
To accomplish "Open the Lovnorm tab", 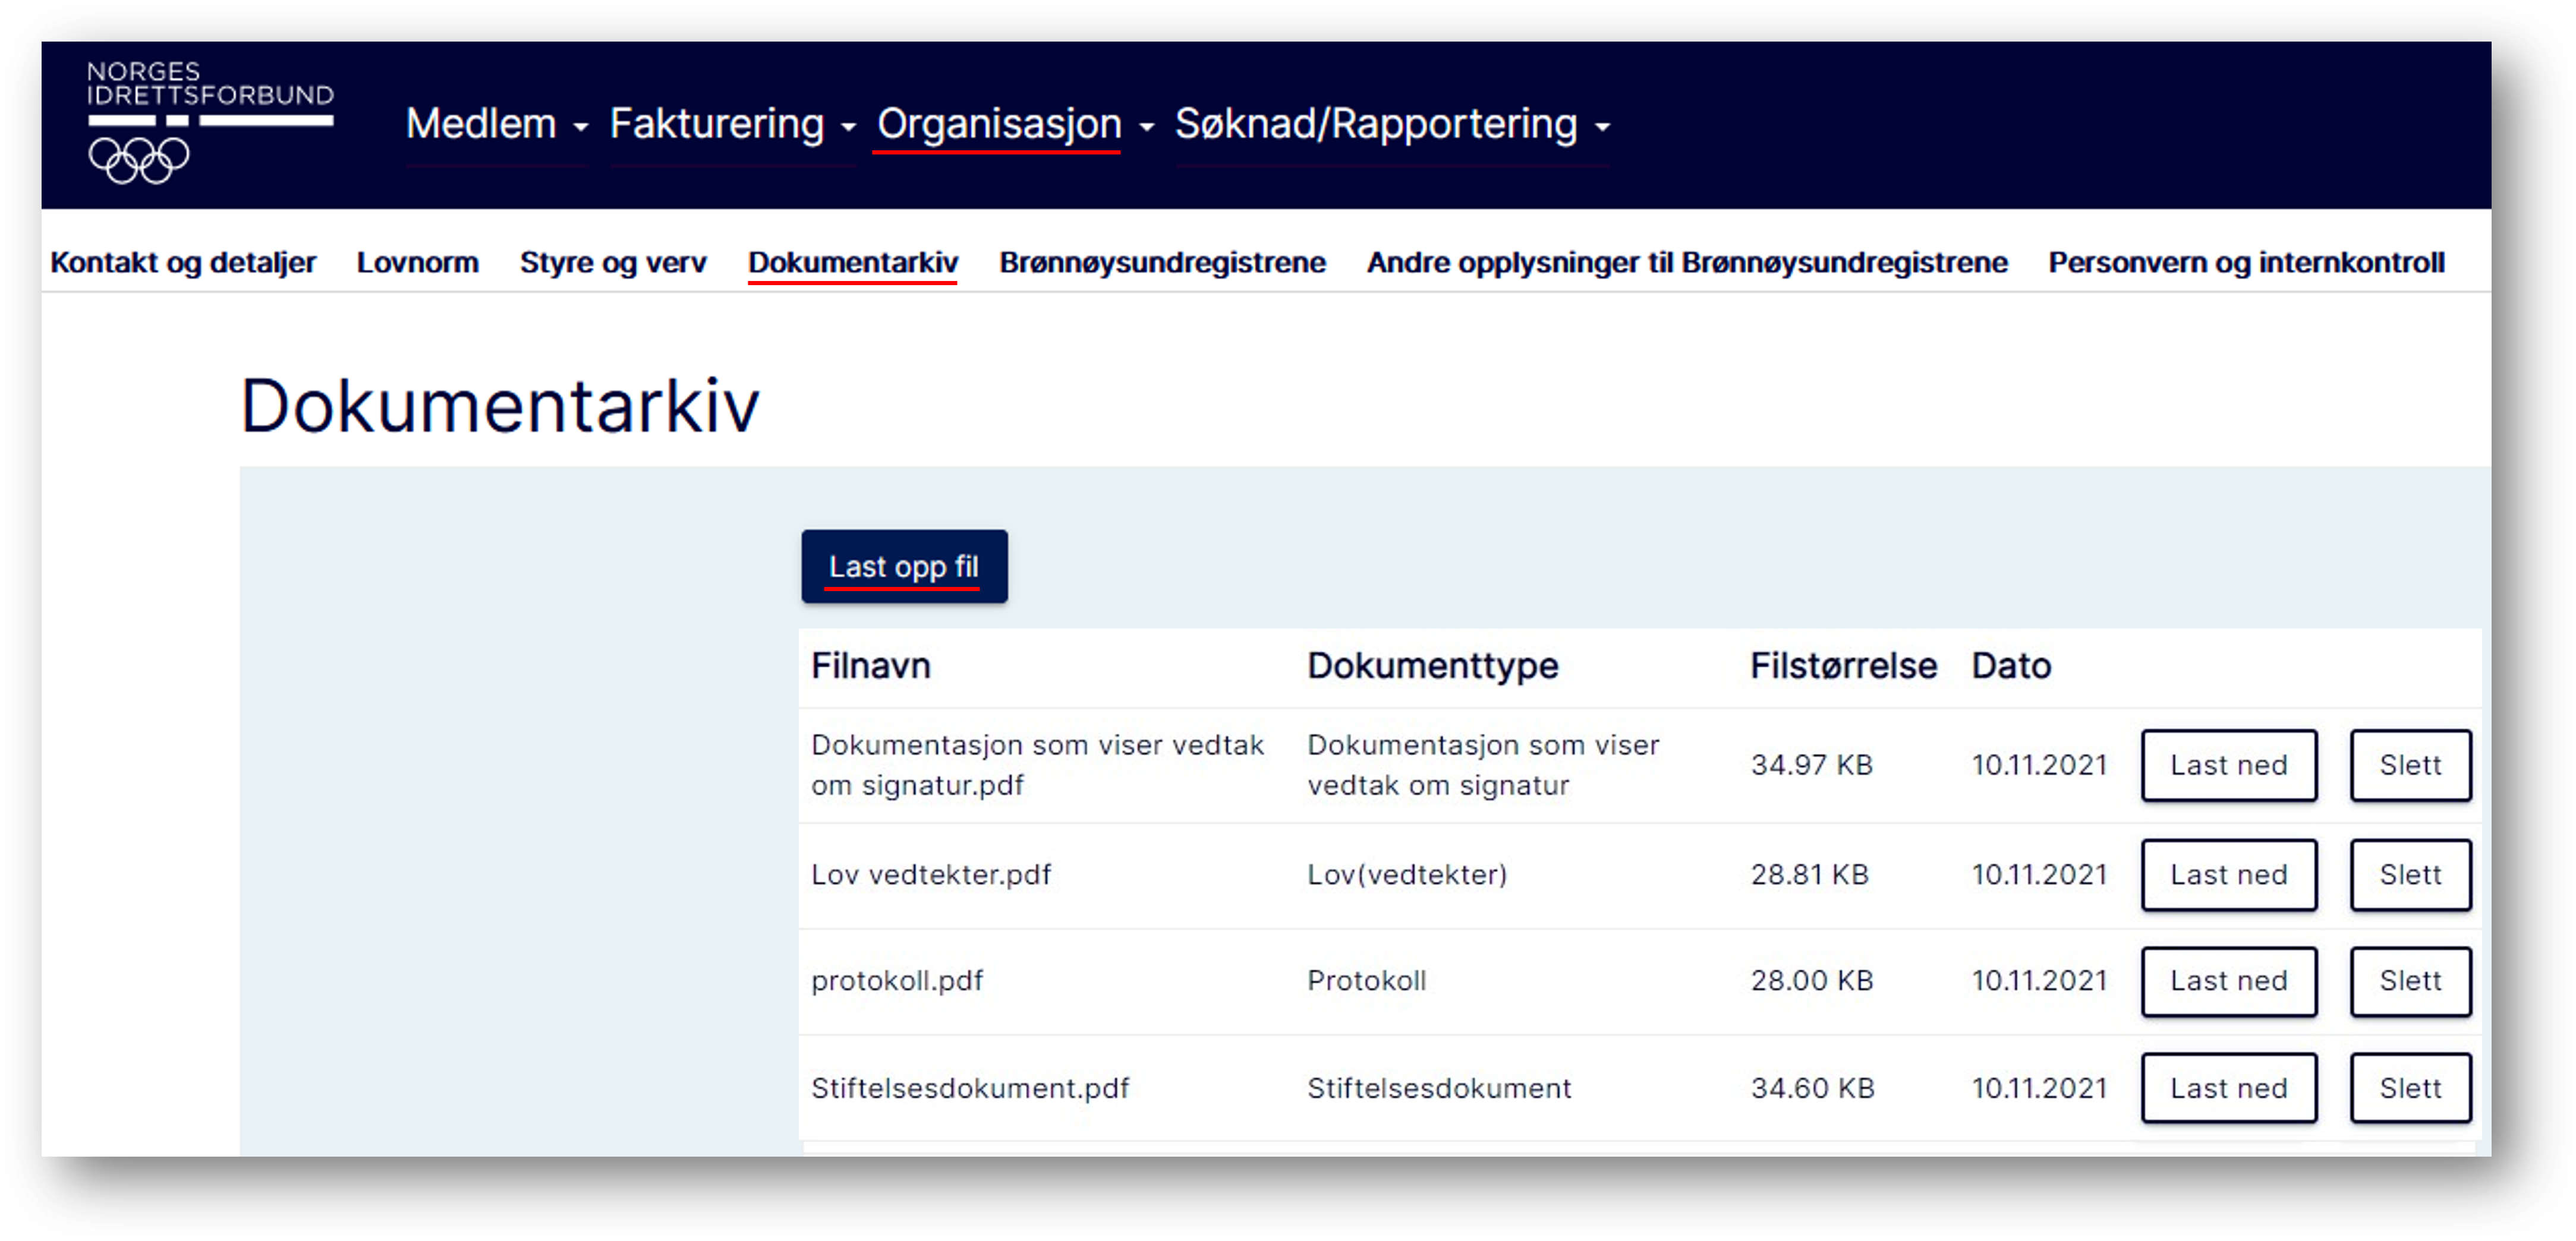I will [x=418, y=262].
